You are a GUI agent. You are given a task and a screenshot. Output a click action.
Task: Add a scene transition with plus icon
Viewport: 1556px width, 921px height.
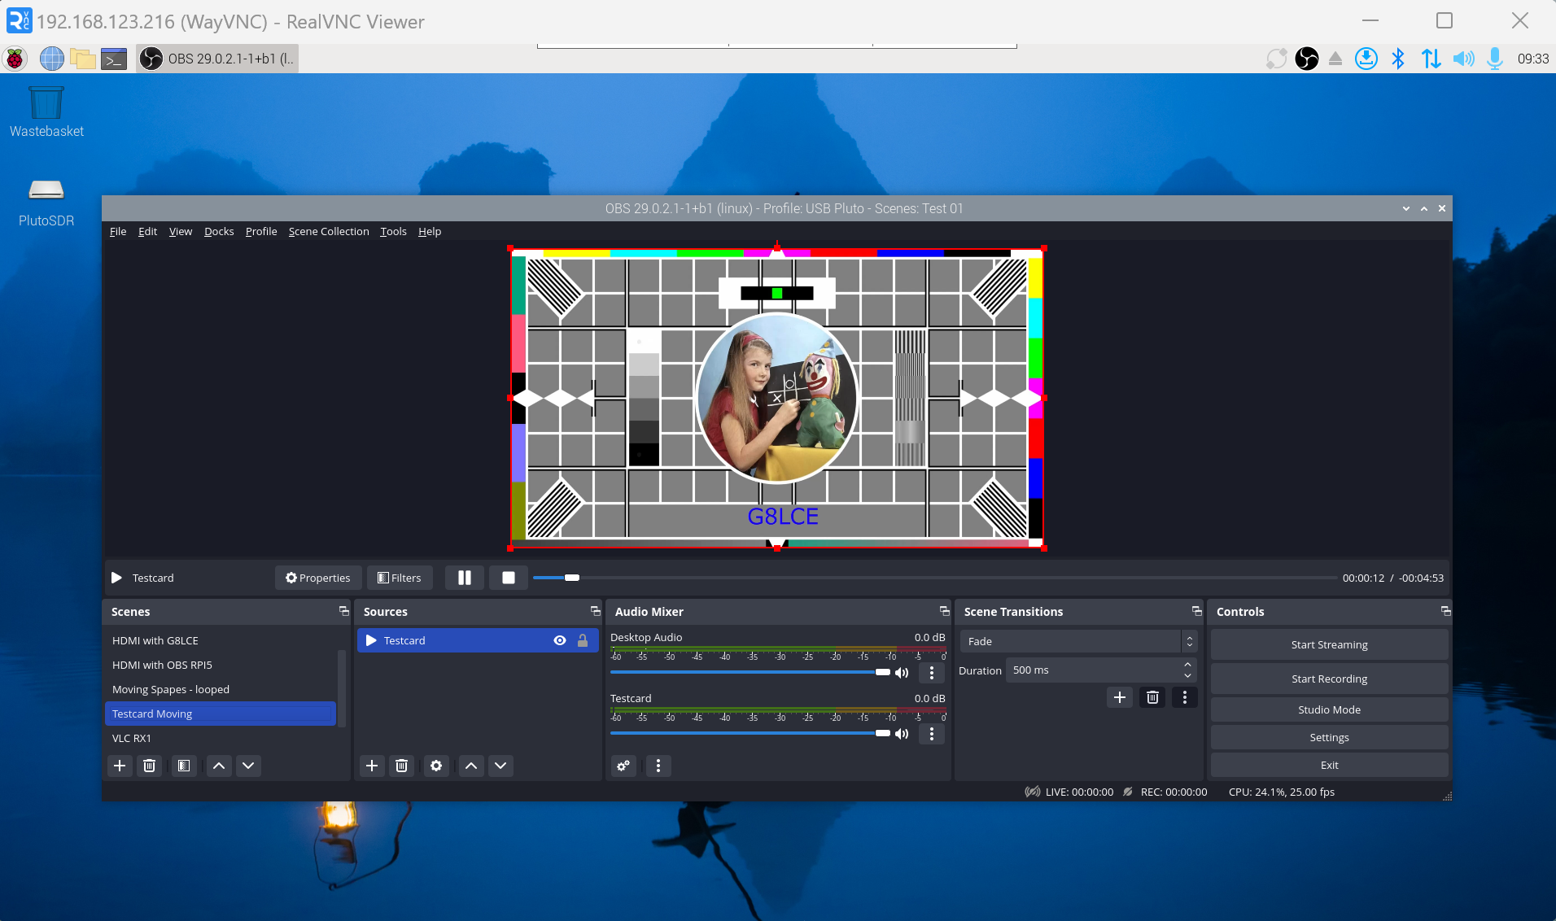tap(1120, 697)
